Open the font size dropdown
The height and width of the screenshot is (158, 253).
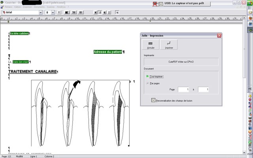53,13
